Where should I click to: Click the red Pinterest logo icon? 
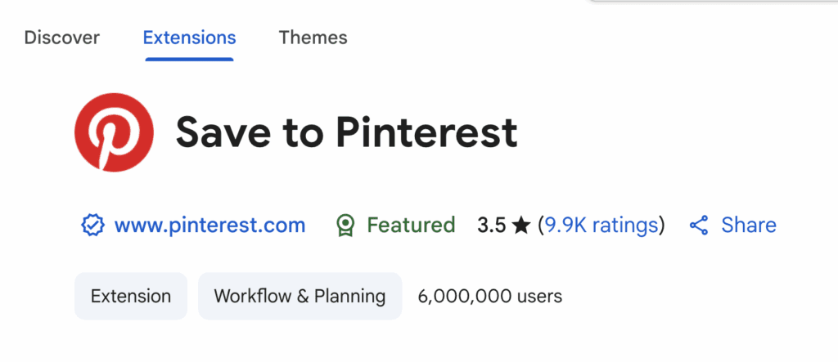(115, 132)
